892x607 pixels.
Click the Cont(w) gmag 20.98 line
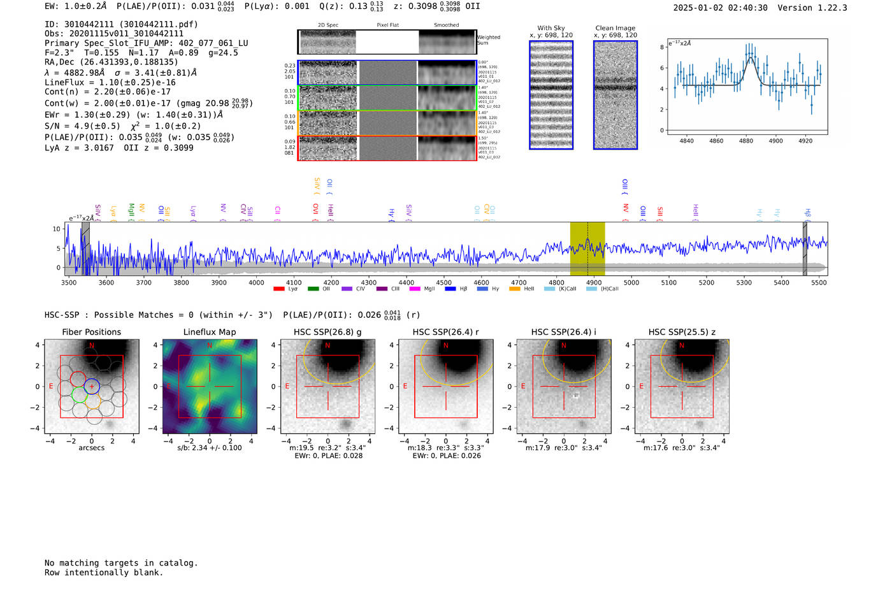pos(149,103)
